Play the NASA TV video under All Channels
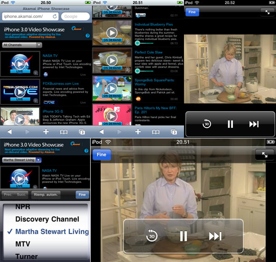276x262 pixels. click(x=19, y=63)
